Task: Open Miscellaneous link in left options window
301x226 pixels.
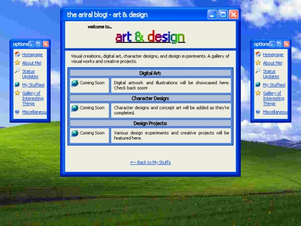Action: pyautogui.click(x=34, y=112)
